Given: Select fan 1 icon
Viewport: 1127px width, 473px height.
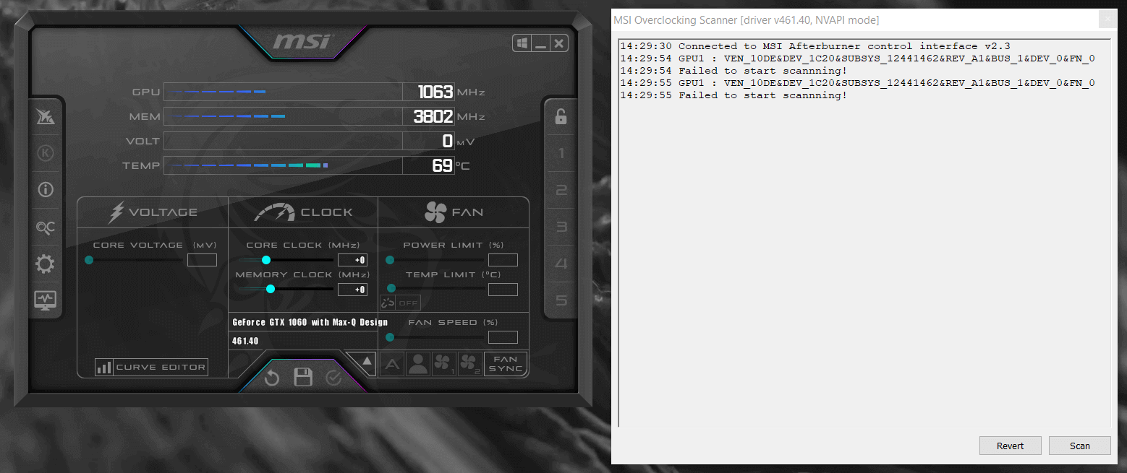Looking at the screenshot, I should [x=443, y=364].
